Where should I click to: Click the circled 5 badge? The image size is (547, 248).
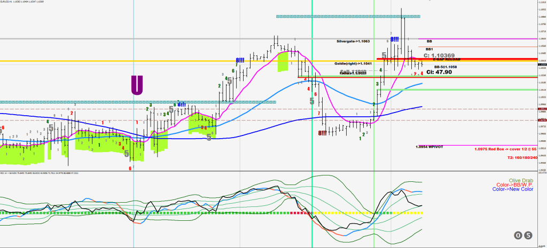(528, 235)
